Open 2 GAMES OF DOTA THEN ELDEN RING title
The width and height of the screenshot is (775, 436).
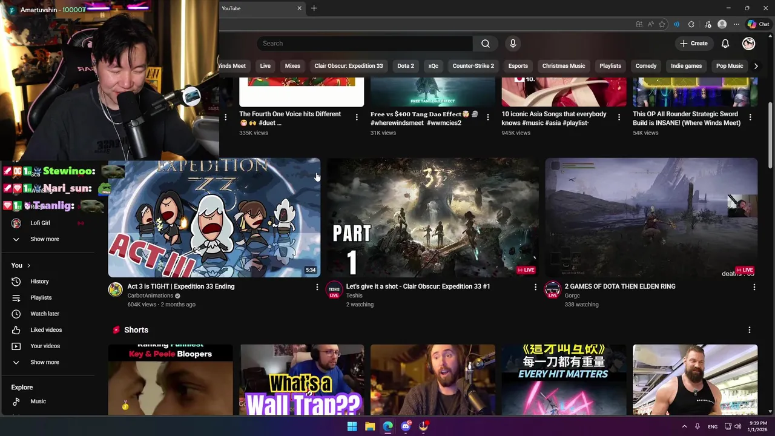click(x=620, y=286)
